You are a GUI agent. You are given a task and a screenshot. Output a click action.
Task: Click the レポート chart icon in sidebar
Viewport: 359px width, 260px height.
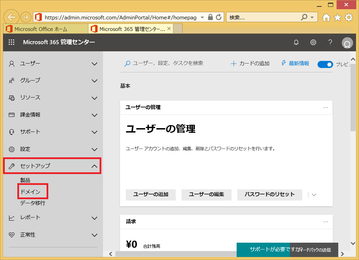point(12,218)
